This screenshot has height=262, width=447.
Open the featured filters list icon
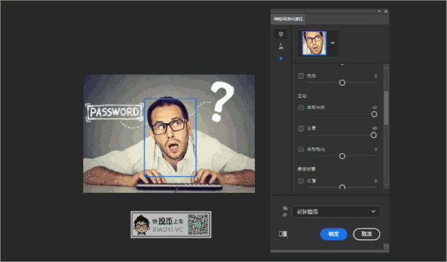click(x=281, y=34)
